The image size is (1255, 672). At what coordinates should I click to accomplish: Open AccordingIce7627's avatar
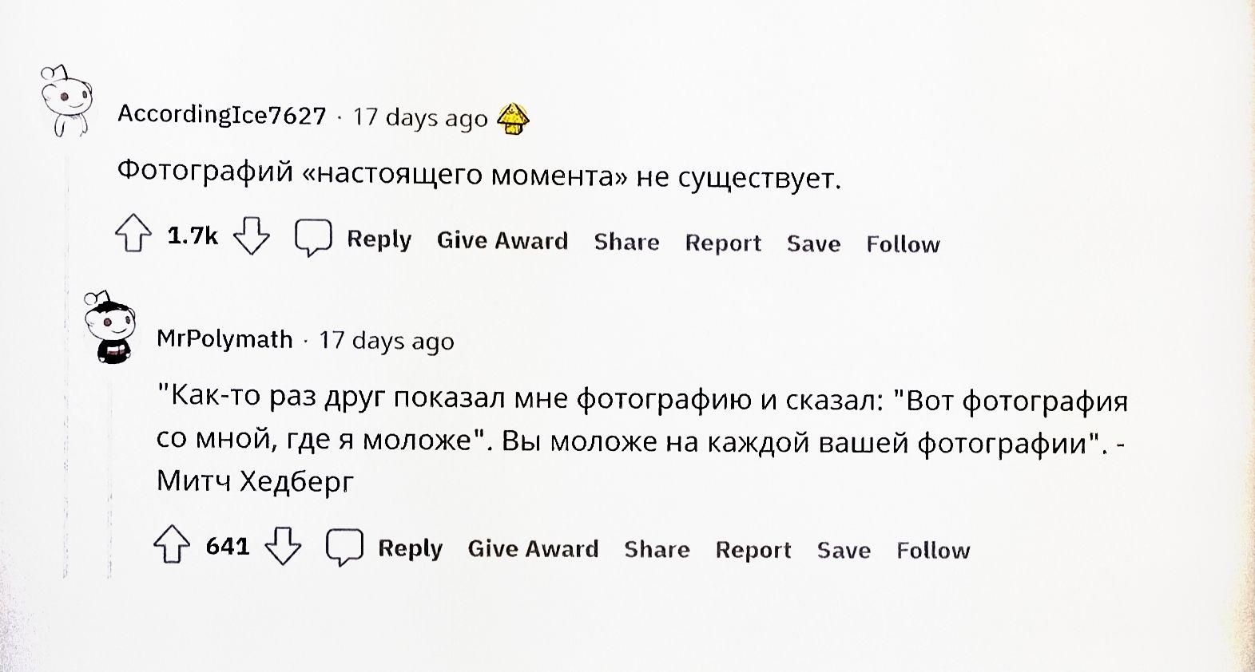click(68, 100)
